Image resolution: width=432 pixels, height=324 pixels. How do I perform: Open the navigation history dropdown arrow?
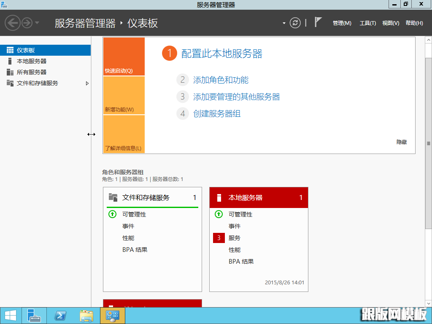point(37,23)
